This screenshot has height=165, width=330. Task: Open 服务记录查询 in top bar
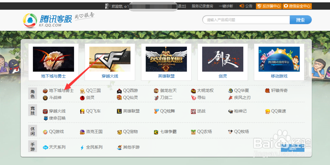point(202,6)
